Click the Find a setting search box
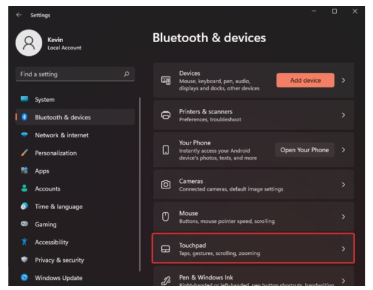The image size is (373, 290). 68,74
